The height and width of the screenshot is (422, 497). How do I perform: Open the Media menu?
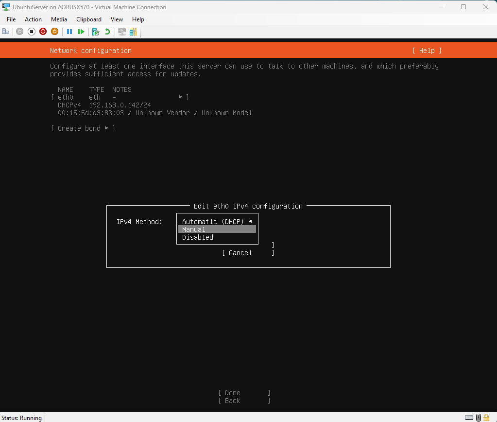point(59,19)
